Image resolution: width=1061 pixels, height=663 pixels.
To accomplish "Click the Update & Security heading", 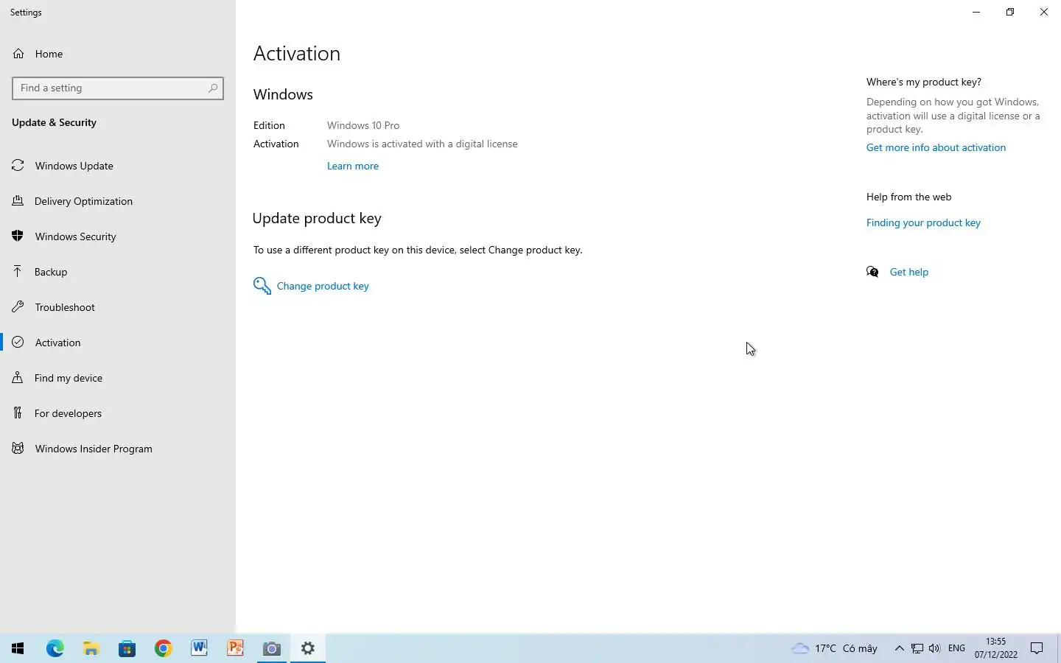I will pyautogui.click(x=54, y=122).
